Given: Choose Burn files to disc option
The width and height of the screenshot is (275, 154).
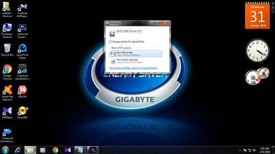Looking at the screenshot, I should coord(136,54).
